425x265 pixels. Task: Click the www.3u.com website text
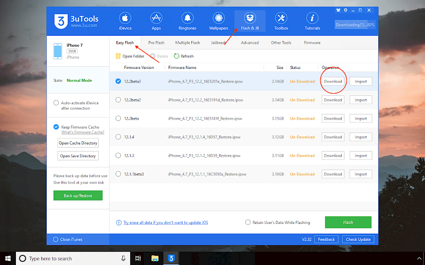[84, 26]
